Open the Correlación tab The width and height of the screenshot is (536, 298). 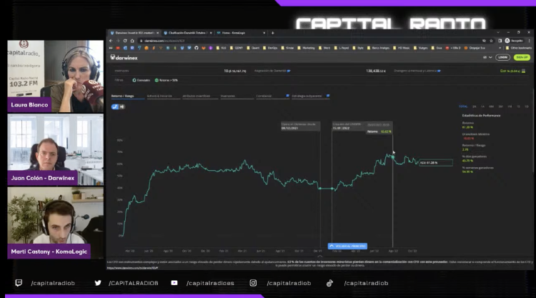pyautogui.click(x=264, y=95)
